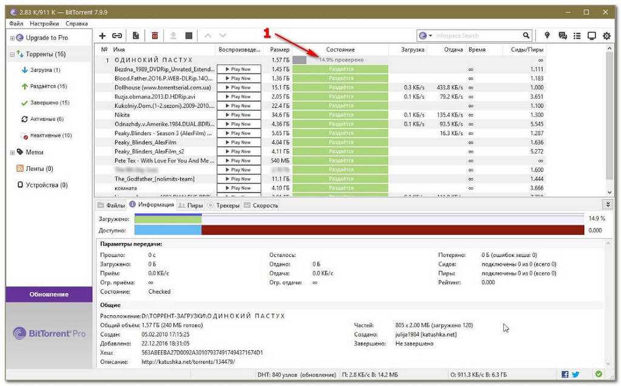Click the Add Torrent from URL link icon
The height and width of the screenshot is (386, 621).
click(x=116, y=36)
